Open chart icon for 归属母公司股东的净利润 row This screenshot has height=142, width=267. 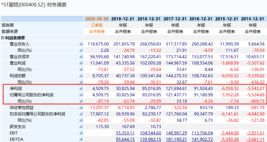81,95
